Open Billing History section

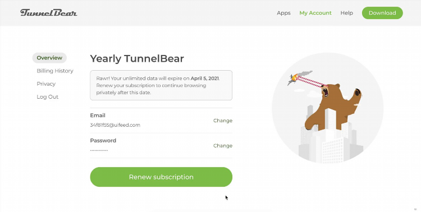click(55, 71)
